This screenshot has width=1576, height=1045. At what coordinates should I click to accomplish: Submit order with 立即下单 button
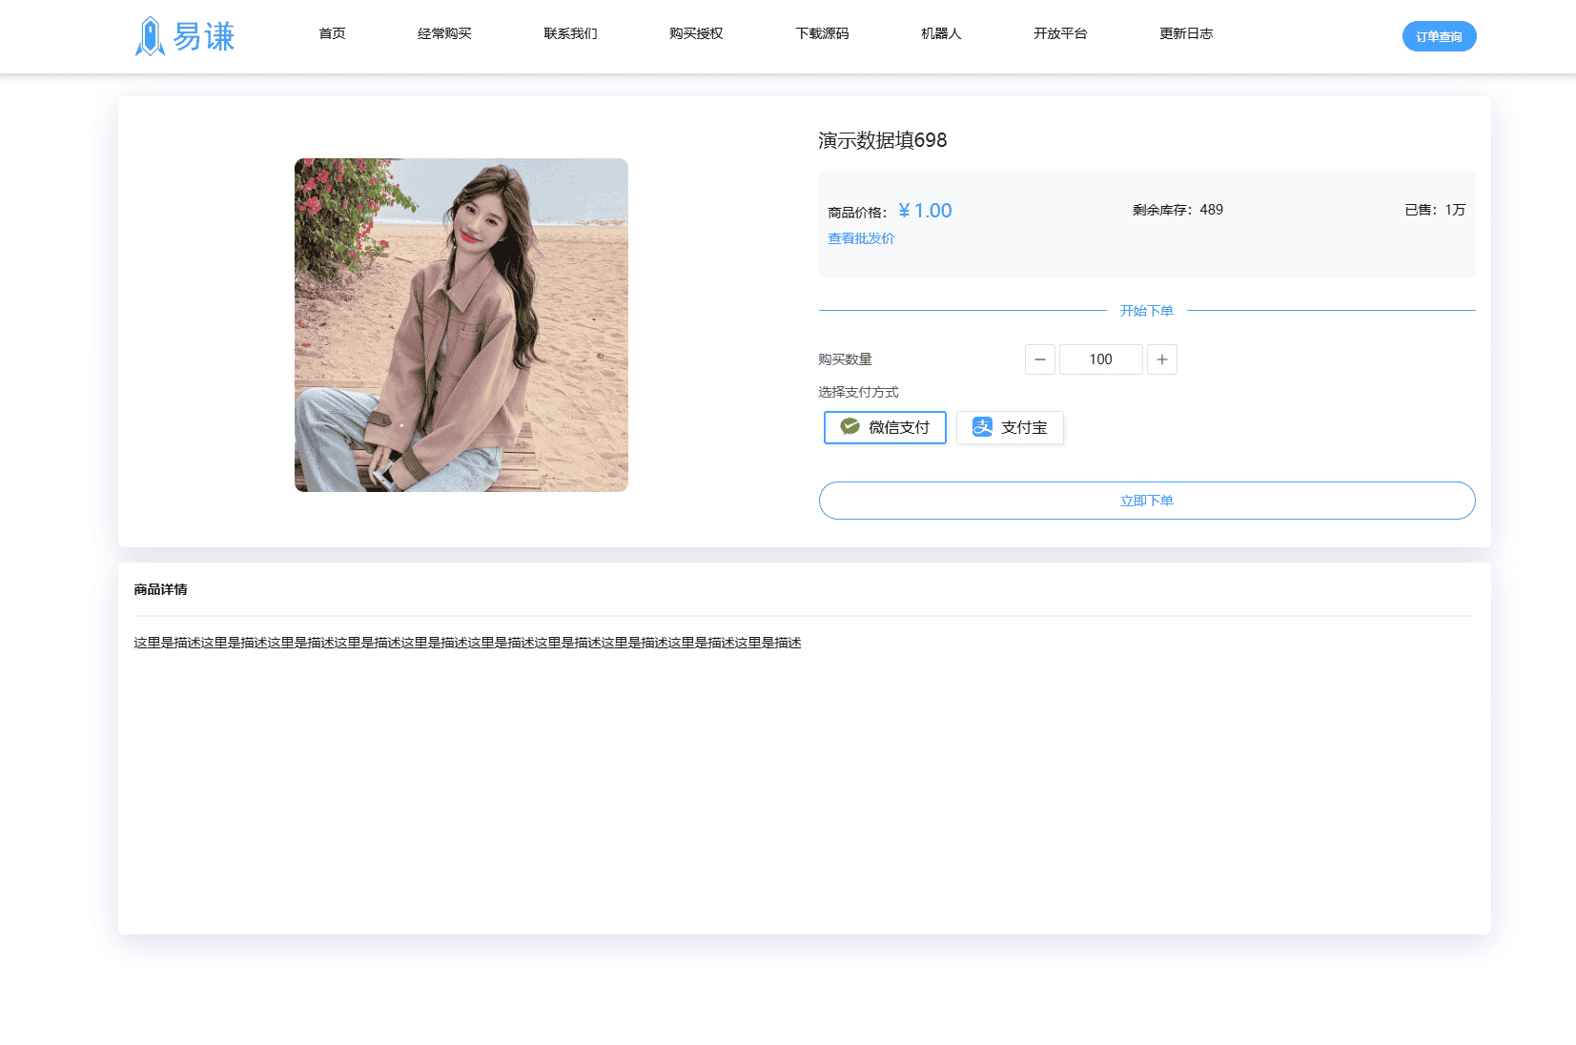point(1147,501)
